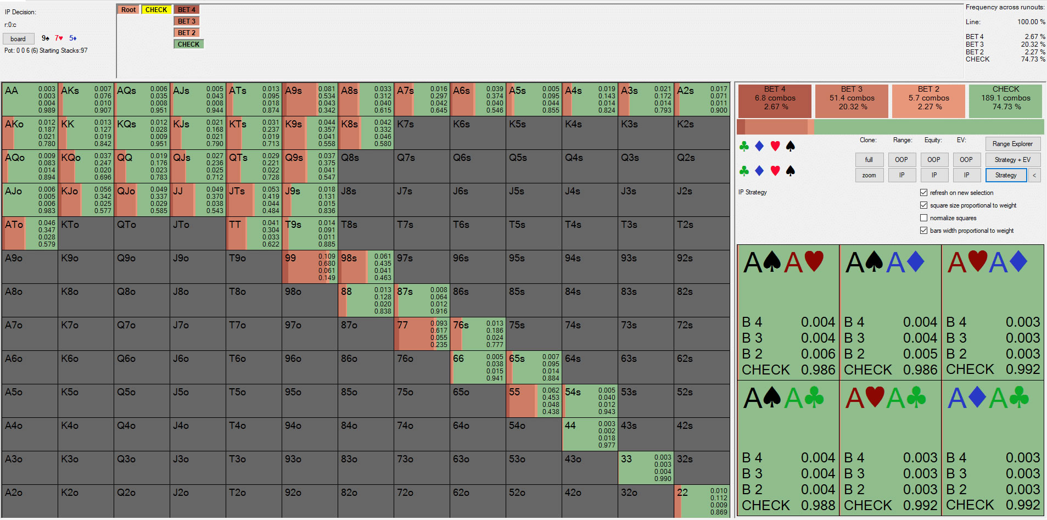Click the BET 4 6.8 combos color box
The width and height of the screenshot is (1047, 520).
775,100
